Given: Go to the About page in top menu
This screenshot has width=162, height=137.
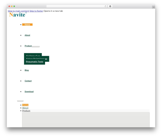Looking at the screenshot, I should click(27, 35).
